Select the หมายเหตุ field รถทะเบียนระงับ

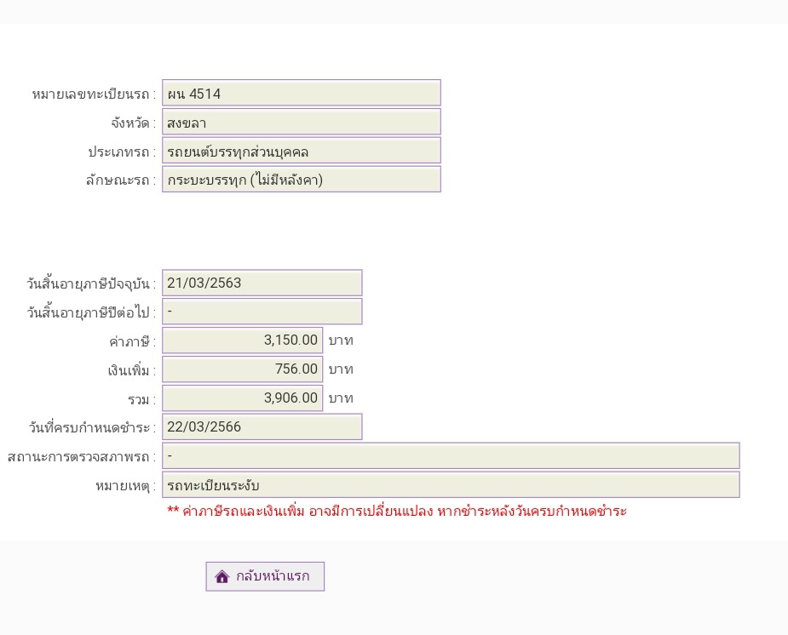451,485
